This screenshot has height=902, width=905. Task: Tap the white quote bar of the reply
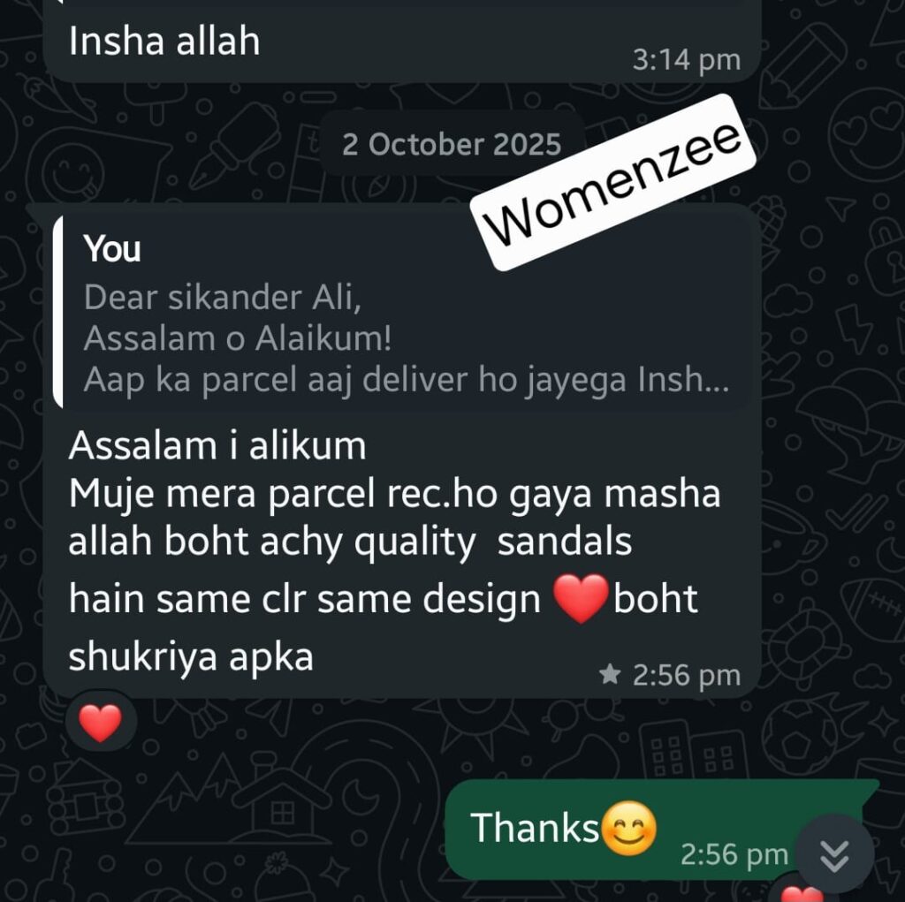(x=57, y=314)
